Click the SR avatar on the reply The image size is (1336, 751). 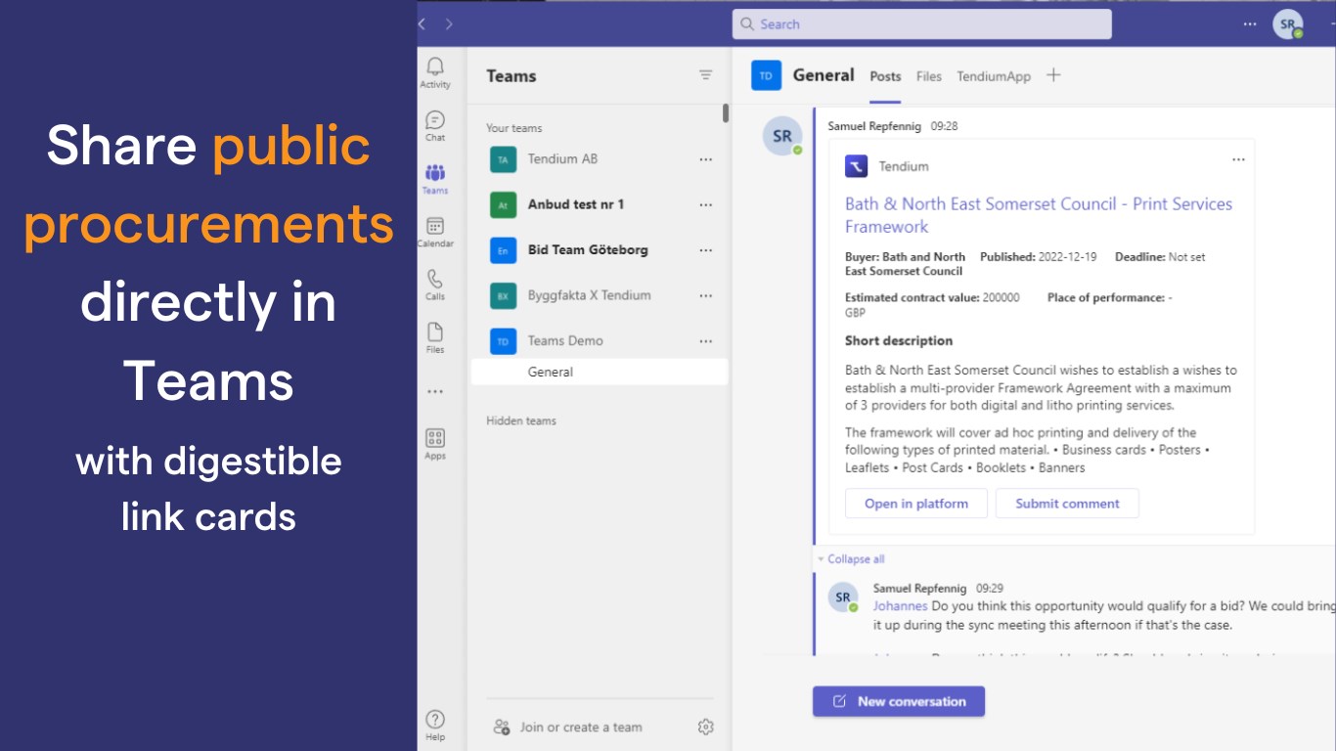843,596
